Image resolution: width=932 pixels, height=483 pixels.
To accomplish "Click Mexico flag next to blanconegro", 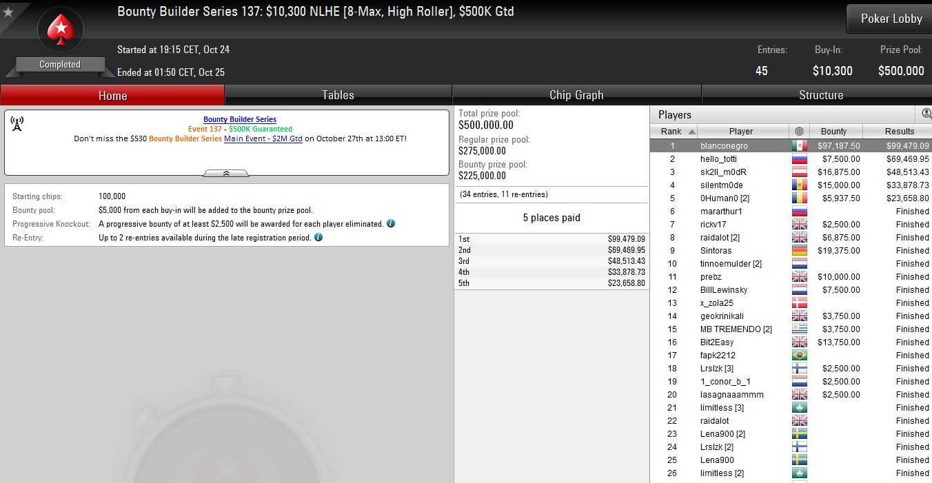I will click(799, 146).
